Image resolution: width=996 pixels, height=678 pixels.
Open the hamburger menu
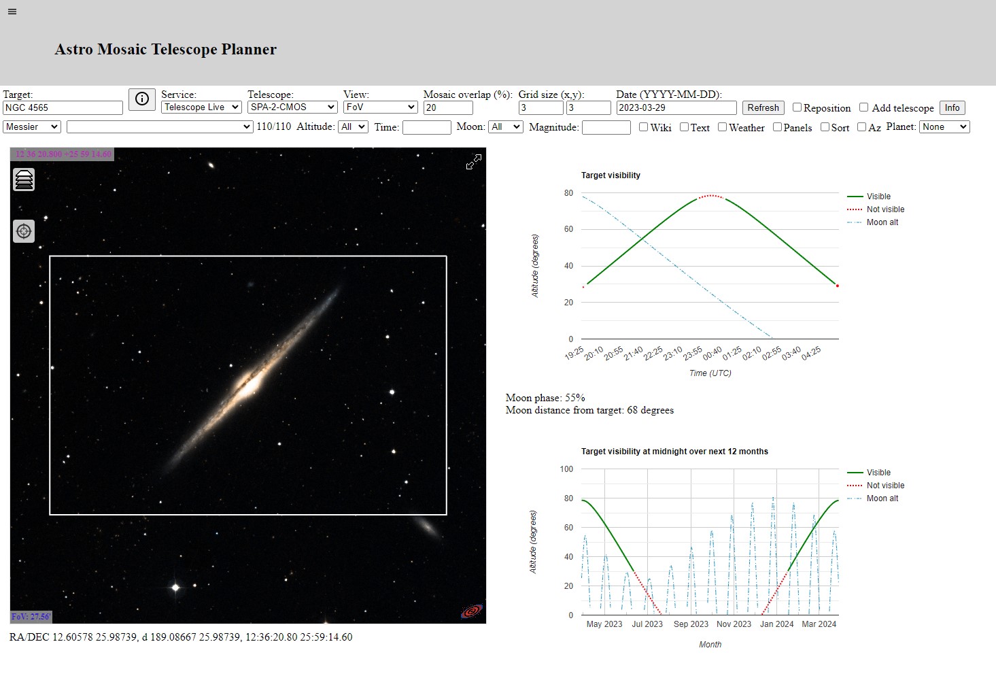click(x=12, y=12)
